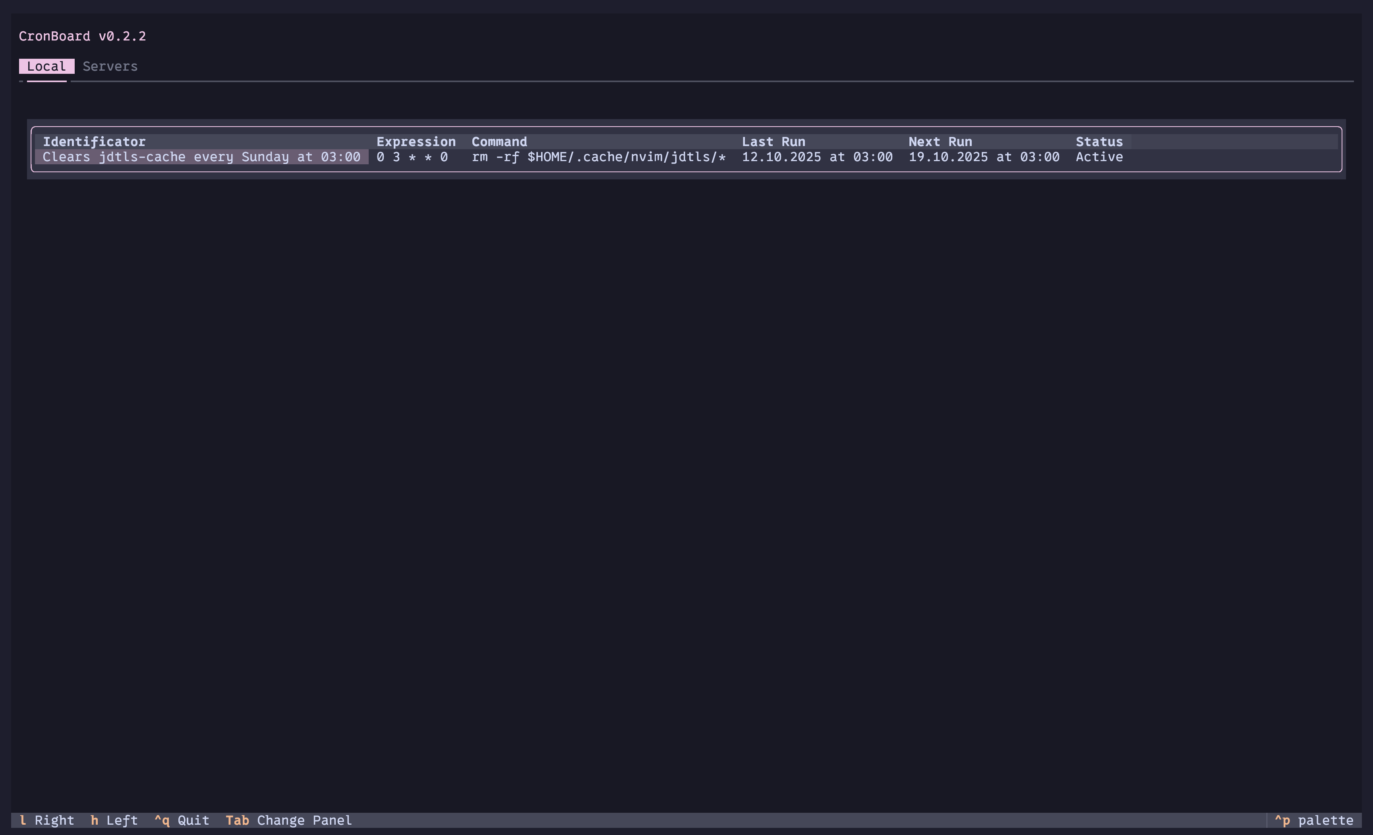This screenshot has height=835, width=1373.
Task: Click the Expression column header
Action: tap(416, 141)
